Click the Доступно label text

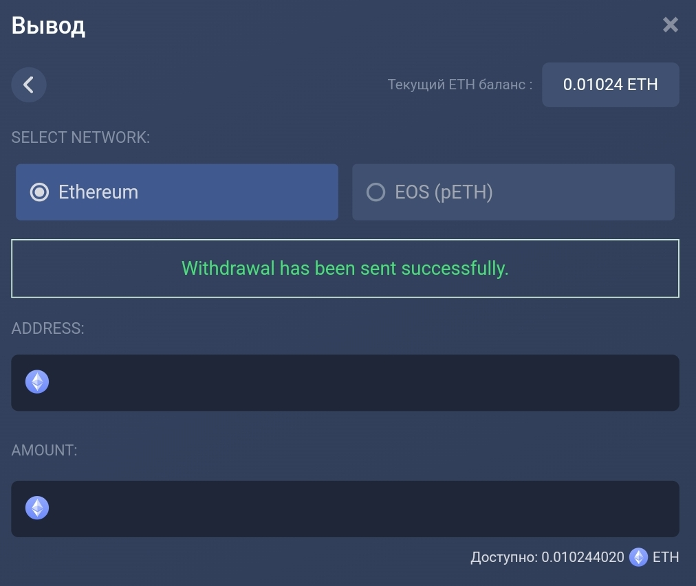(x=504, y=557)
